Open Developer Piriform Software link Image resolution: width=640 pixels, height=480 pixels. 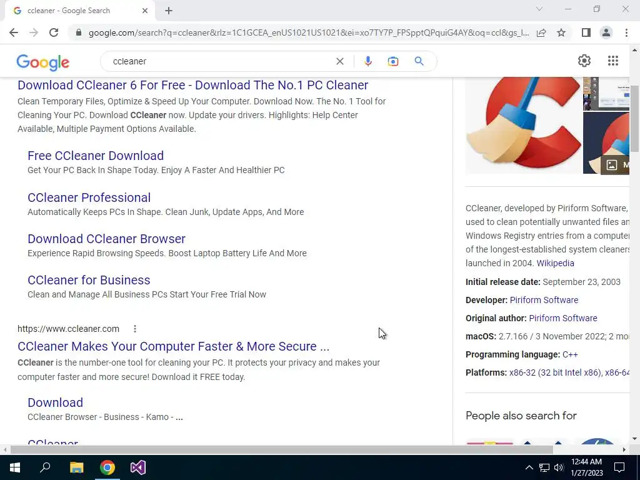[544, 300]
